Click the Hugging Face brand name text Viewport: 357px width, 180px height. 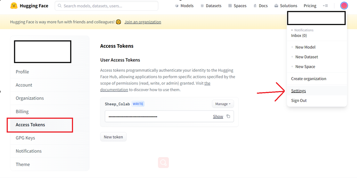coord(34,6)
